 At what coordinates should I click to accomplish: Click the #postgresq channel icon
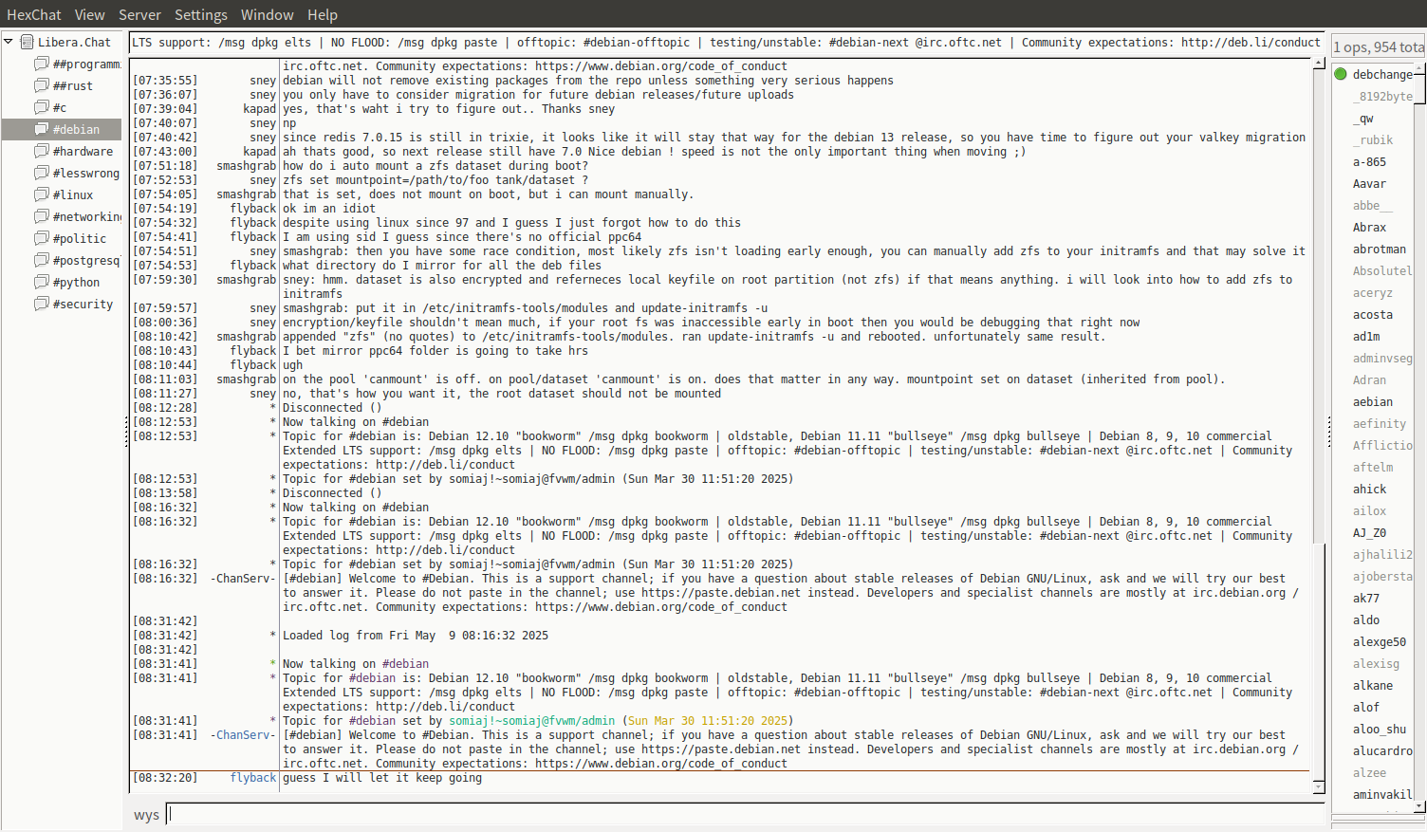tap(42, 260)
